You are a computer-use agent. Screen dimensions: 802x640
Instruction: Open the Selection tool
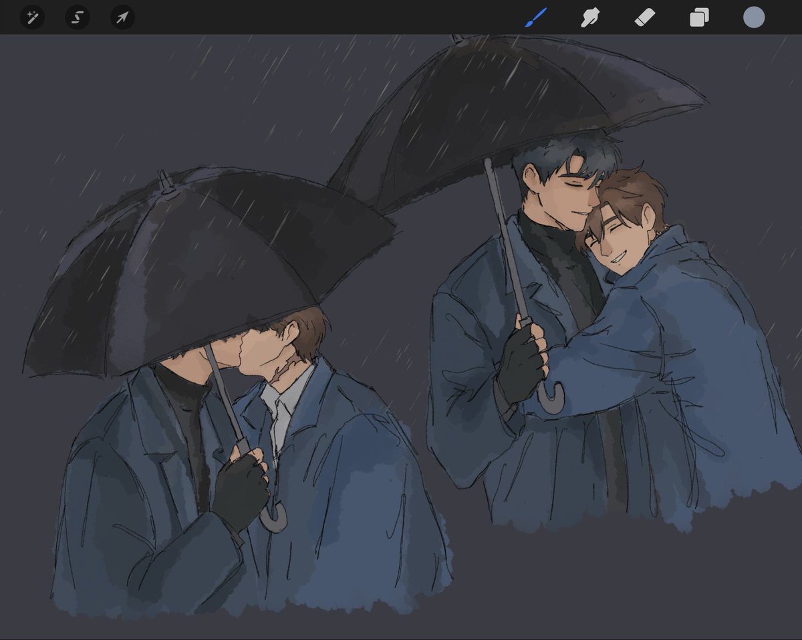[x=78, y=17]
